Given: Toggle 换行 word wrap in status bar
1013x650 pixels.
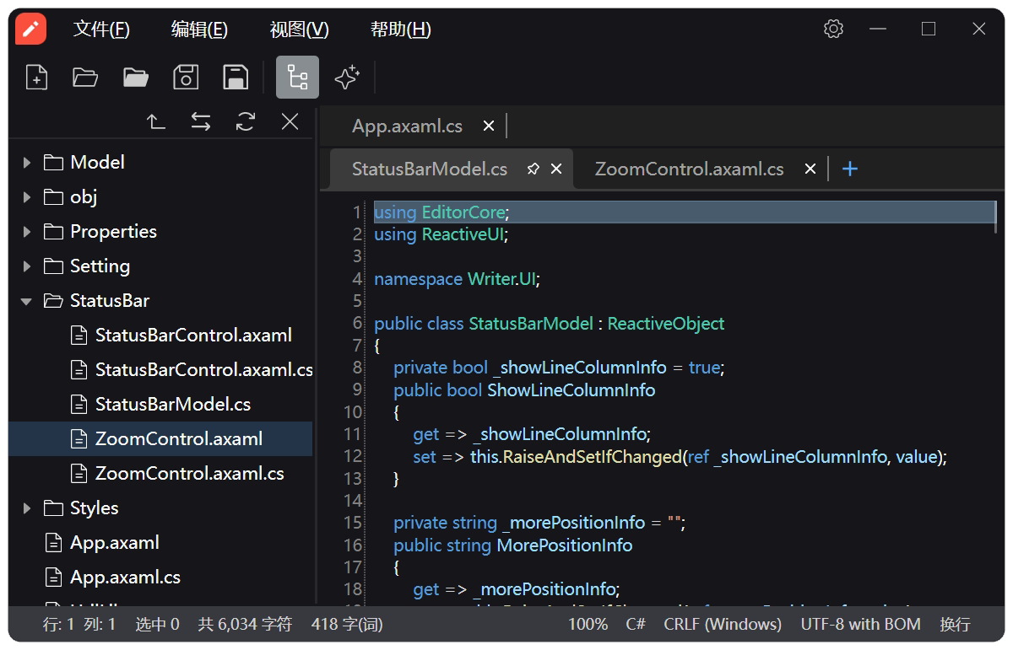Looking at the screenshot, I should [955, 625].
